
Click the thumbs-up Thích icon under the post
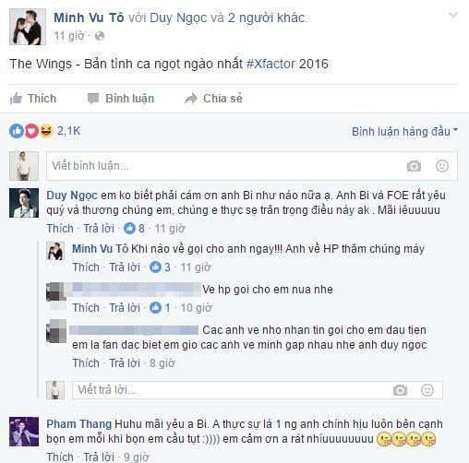tap(16, 99)
